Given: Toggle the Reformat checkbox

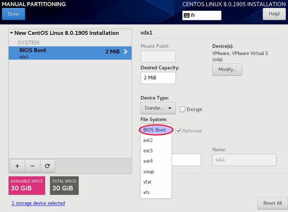Looking at the screenshot, I should [178, 131].
